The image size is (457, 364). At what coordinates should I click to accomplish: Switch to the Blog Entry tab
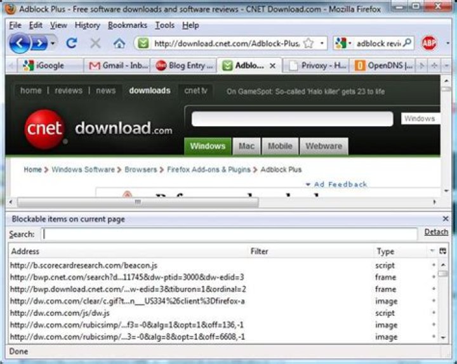(x=183, y=65)
